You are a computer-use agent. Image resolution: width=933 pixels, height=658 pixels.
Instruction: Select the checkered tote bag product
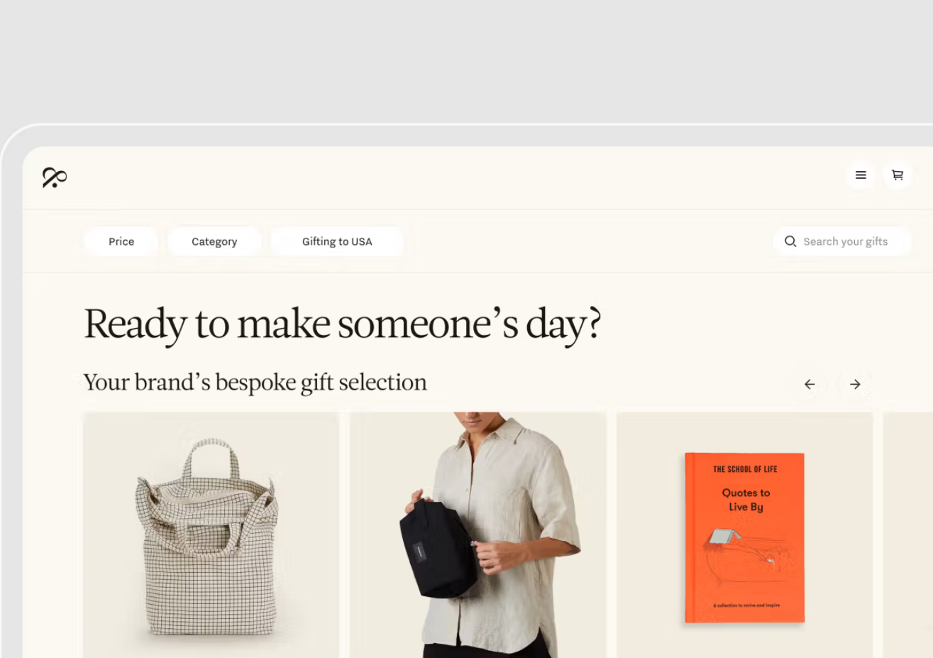click(x=211, y=535)
